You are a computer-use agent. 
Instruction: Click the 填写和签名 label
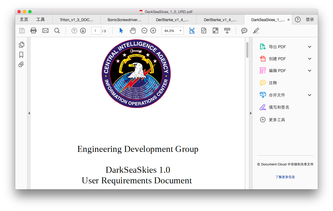tap(279, 107)
